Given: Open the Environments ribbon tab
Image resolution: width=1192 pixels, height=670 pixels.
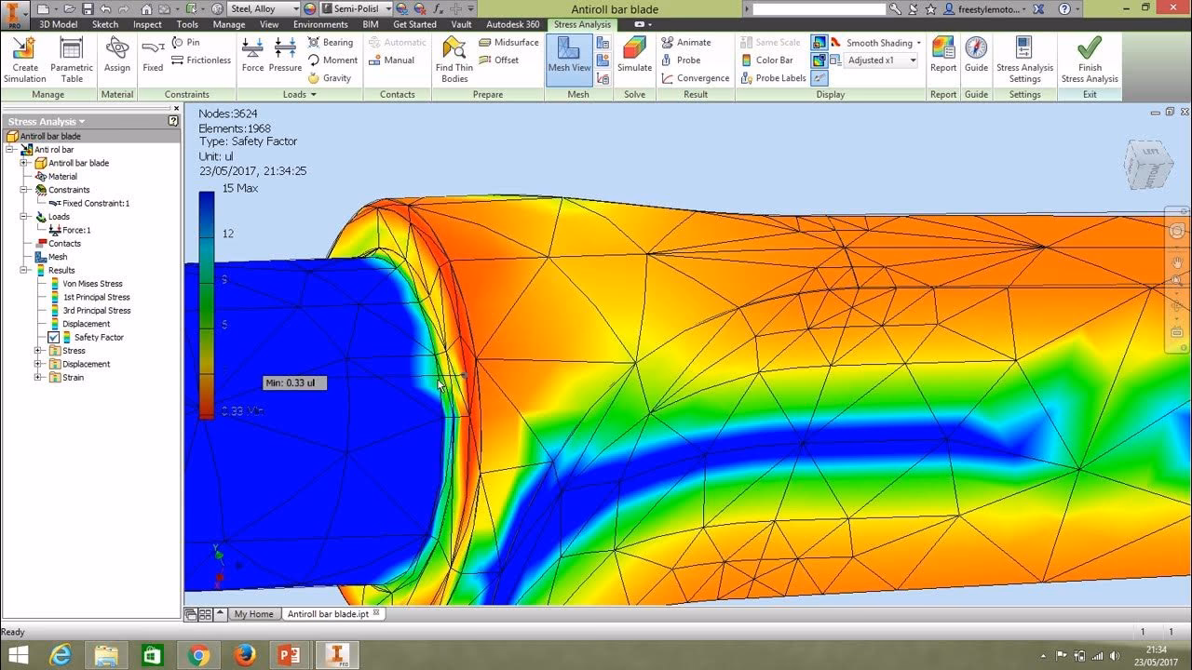Looking at the screenshot, I should click(320, 24).
